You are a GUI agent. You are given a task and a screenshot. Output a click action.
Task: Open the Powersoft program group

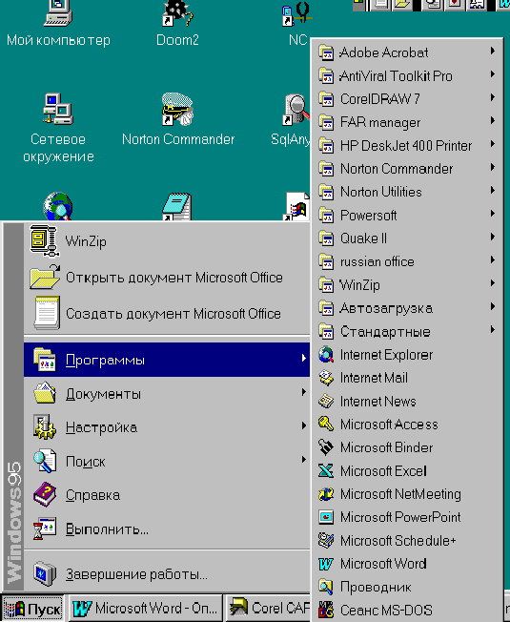click(407, 216)
